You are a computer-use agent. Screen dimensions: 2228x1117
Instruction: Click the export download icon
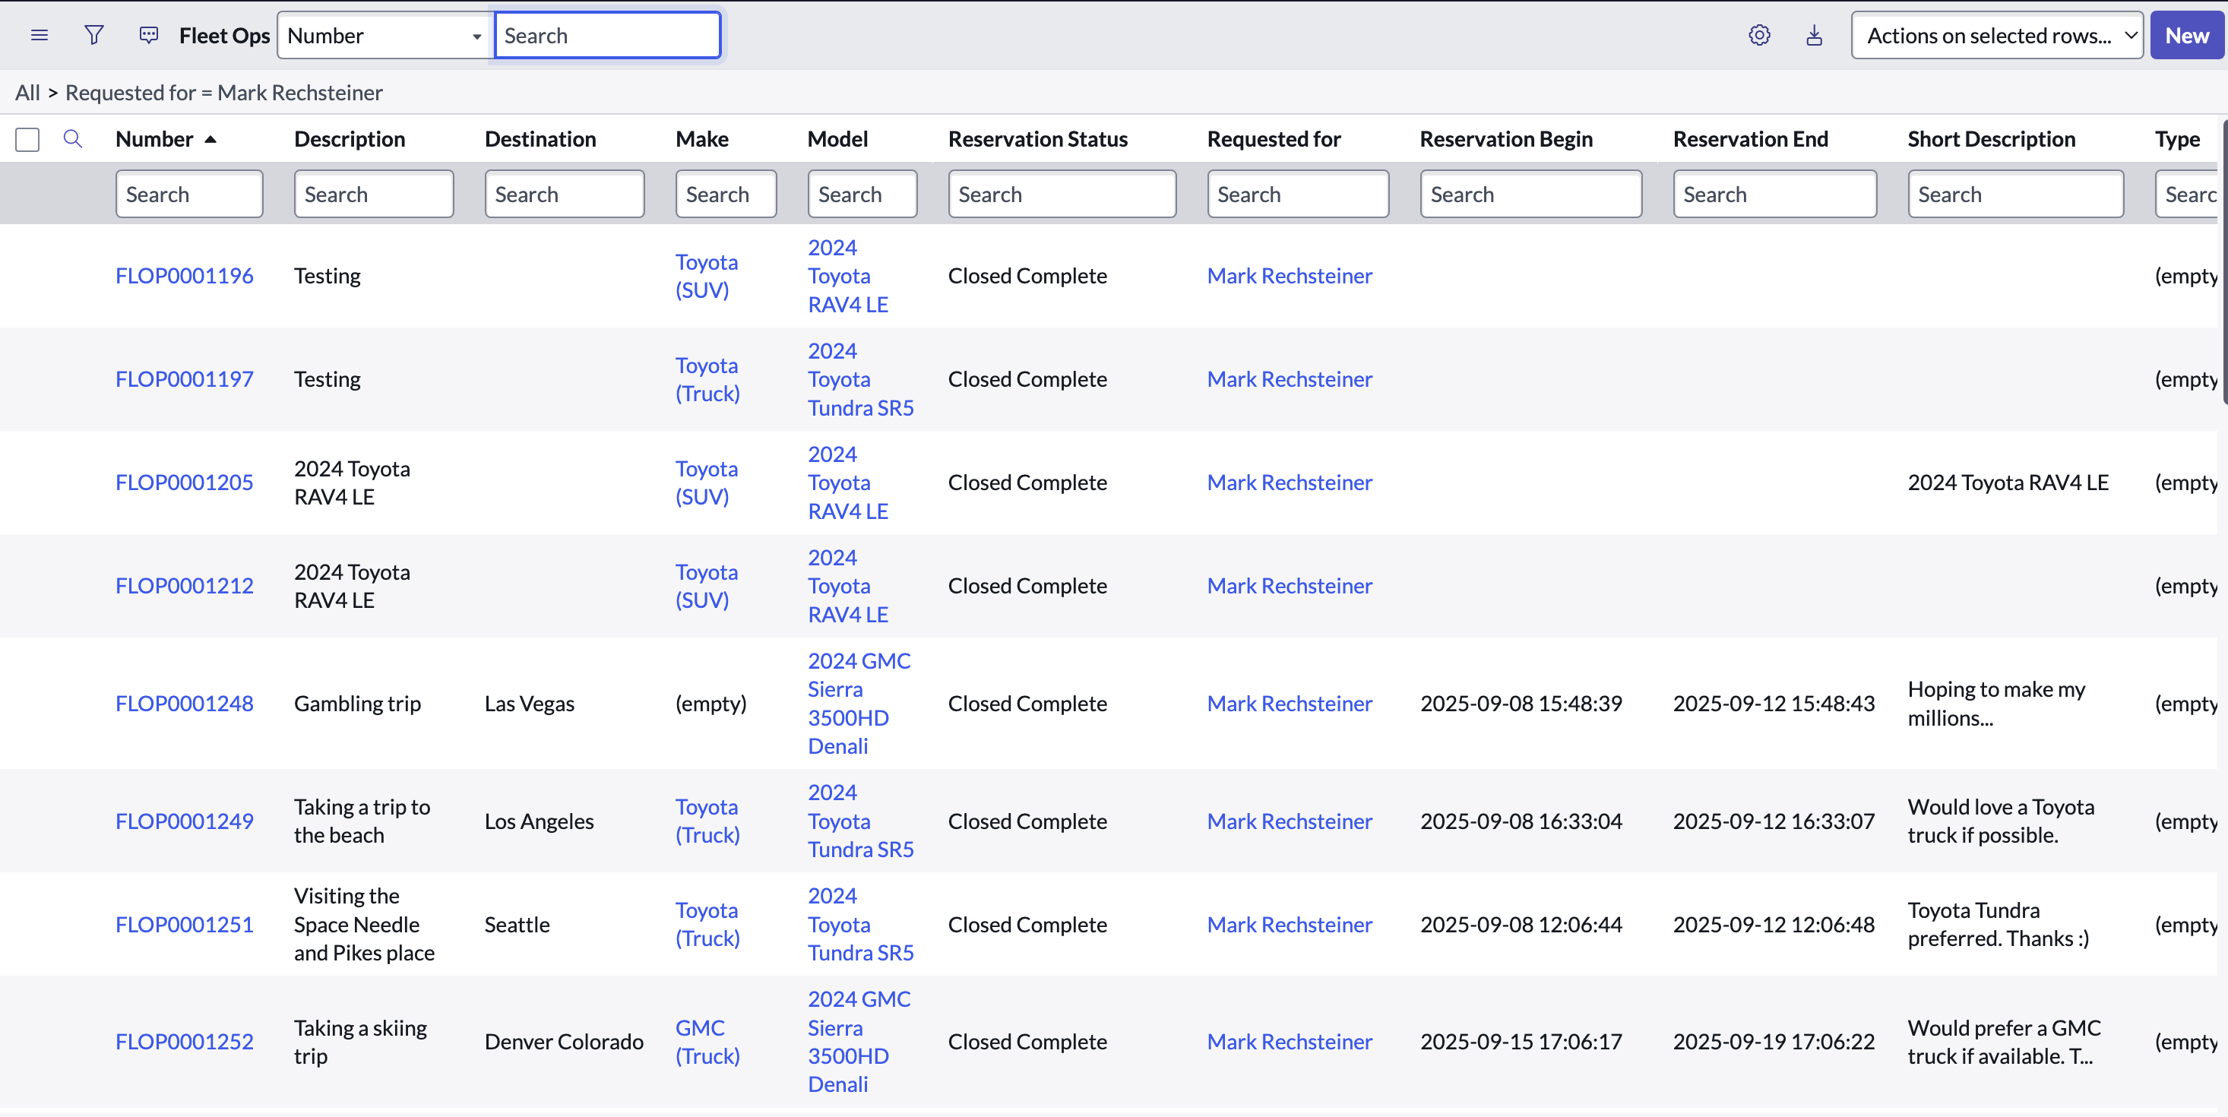point(1814,36)
